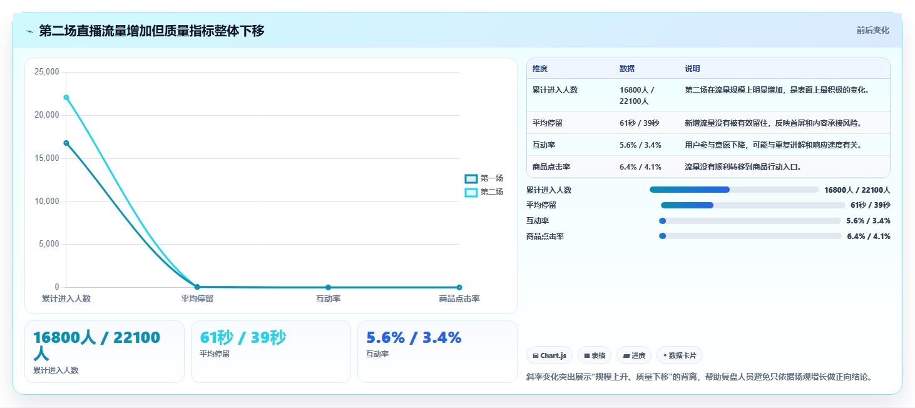Click the heading 第二场直播流量增加但质量指标整体下移
Image resolution: width=915 pixels, height=408 pixels.
(151, 31)
